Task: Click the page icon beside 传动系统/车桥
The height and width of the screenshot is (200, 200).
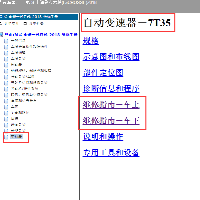Action: [x=6, y=77]
